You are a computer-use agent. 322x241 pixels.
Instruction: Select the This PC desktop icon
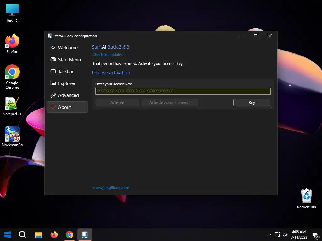coord(12,13)
